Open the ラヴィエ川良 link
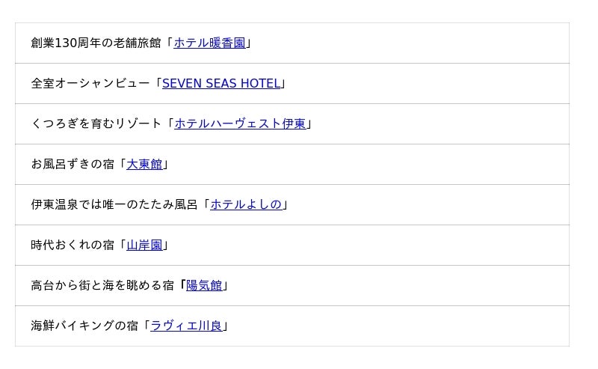This screenshot has width=598, height=369. 186,326
